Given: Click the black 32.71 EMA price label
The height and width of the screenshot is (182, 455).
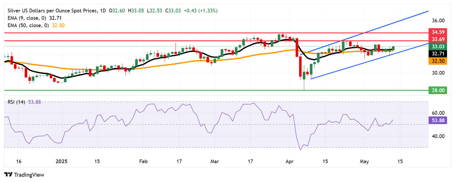Looking at the screenshot, I should (438, 53).
